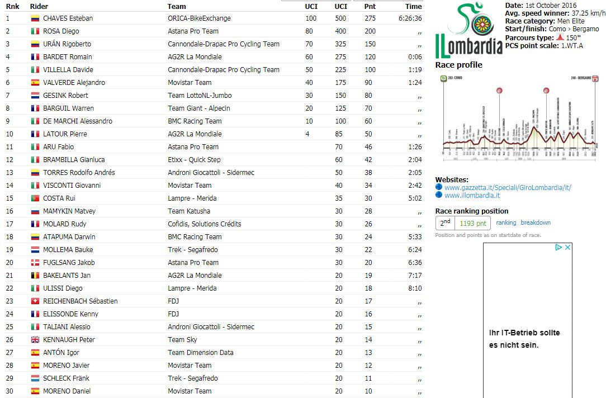Open the race profile elevation image

pyautogui.click(x=520, y=118)
